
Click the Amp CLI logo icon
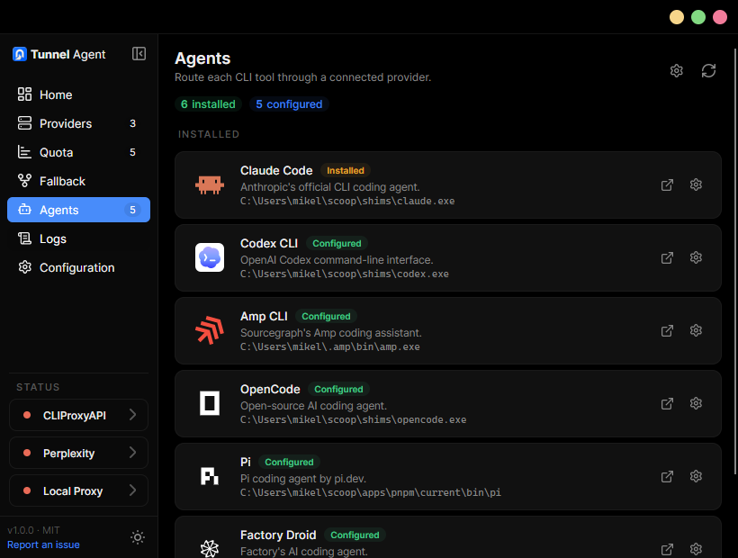[210, 330]
